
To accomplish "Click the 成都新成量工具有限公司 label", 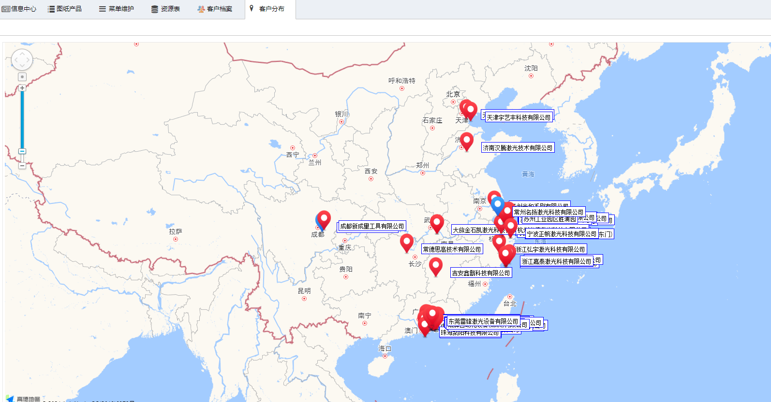I will (x=372, y=226).
